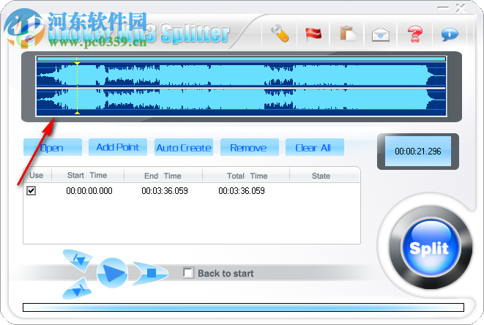The image size is (484, 325).
Task: Click the clipboard register icon
Action: tap(348, 34)
